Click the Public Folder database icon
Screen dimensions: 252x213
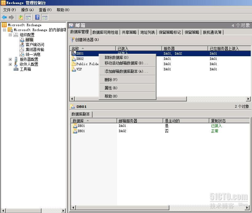(x=73, y=64)
